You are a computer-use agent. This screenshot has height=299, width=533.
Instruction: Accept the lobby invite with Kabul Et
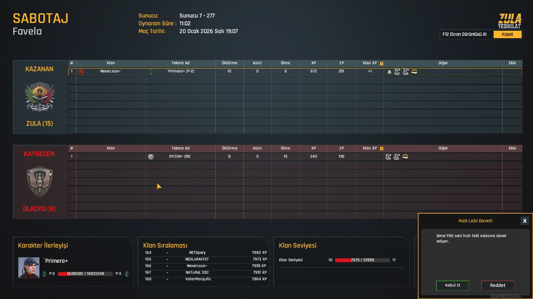[x=453, y=285]
